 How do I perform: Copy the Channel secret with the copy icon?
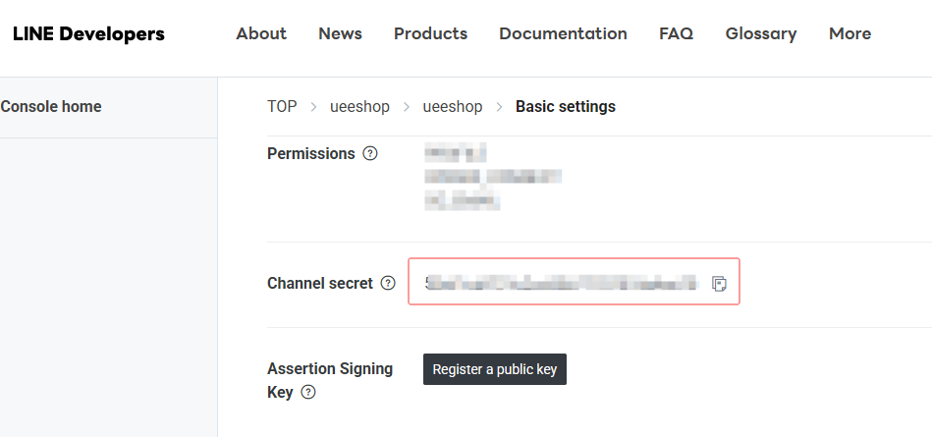[x=719, y=284]
